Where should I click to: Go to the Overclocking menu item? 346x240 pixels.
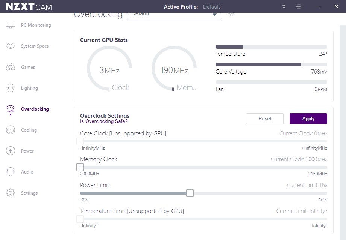(x=35, y=109)
